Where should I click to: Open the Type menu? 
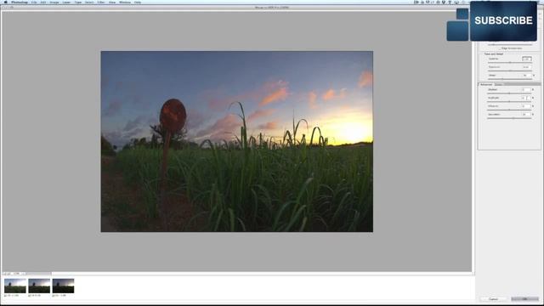click(78, 2)
